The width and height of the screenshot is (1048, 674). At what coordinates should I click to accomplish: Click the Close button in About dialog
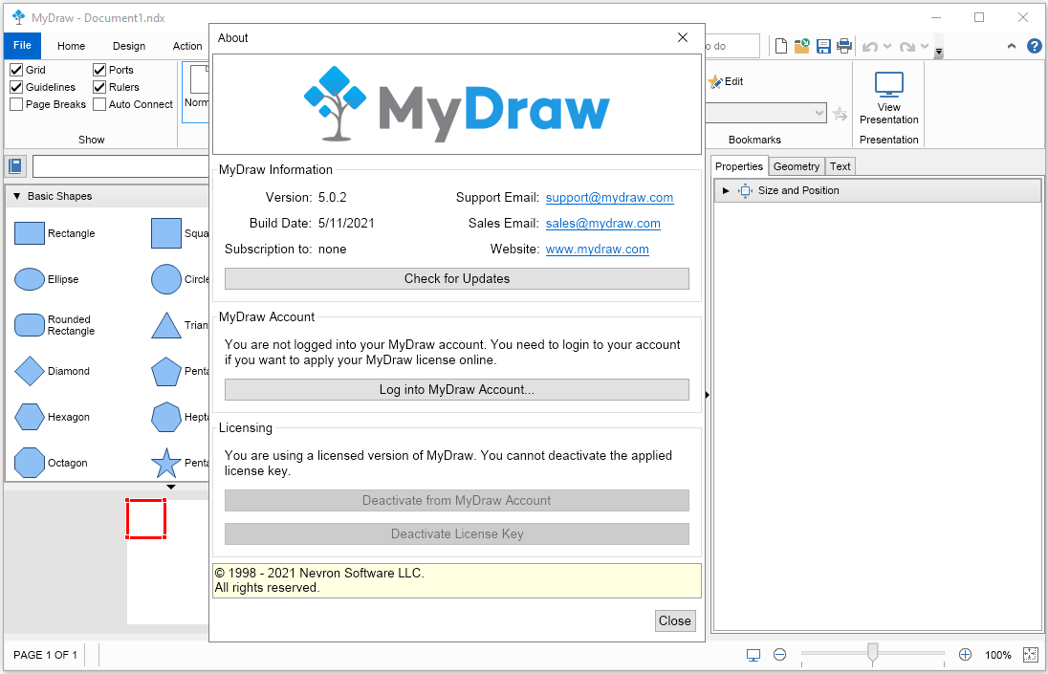point(675,620)
